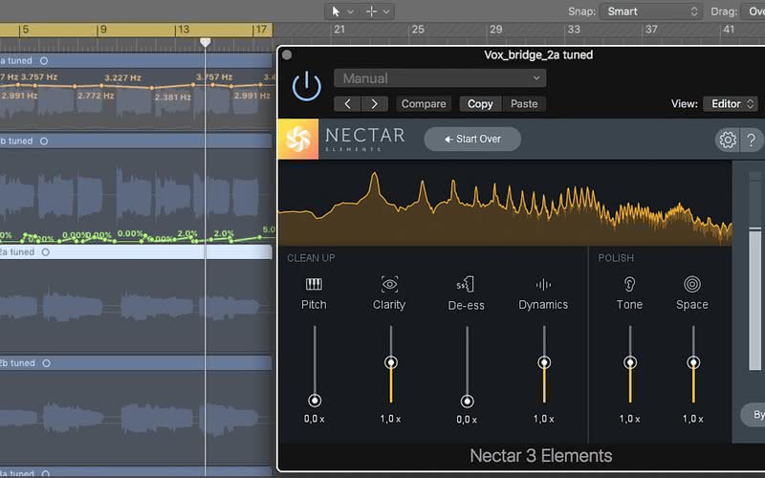
Task: Open the Snap Smart dropdown
Action: [x=651, y=11]
